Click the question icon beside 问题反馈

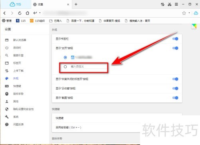coord(7,125)
